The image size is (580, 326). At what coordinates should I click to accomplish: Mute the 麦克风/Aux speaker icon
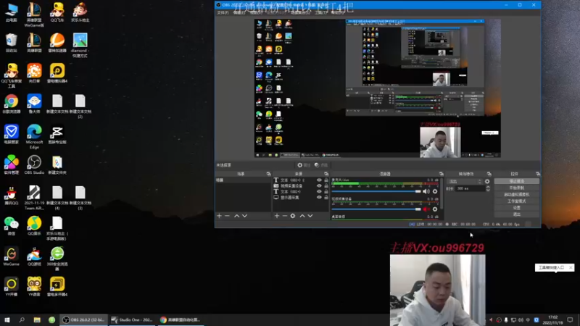coord(426,191)
